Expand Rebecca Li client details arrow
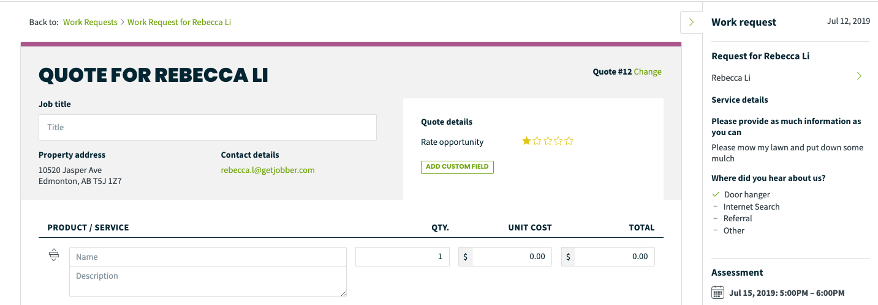Image resolution: width=878 pixels, height=305 pixels. [859, 76]
